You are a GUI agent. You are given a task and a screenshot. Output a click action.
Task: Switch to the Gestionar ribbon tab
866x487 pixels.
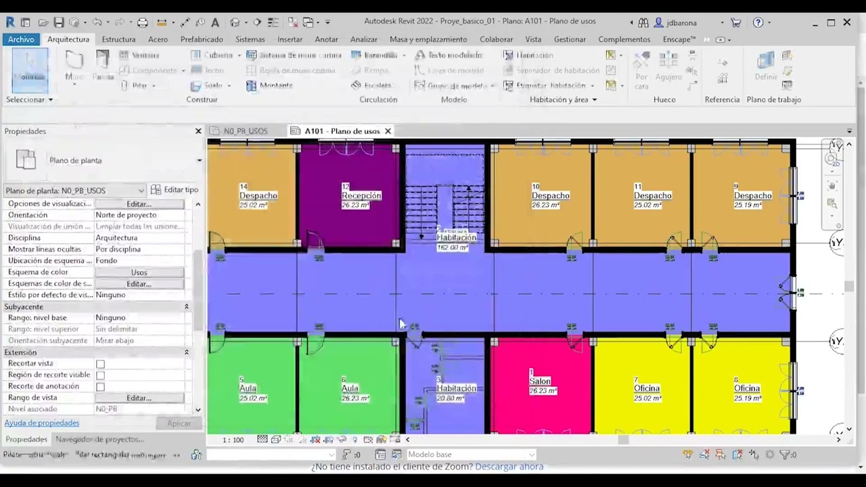[x=570, y=39]
